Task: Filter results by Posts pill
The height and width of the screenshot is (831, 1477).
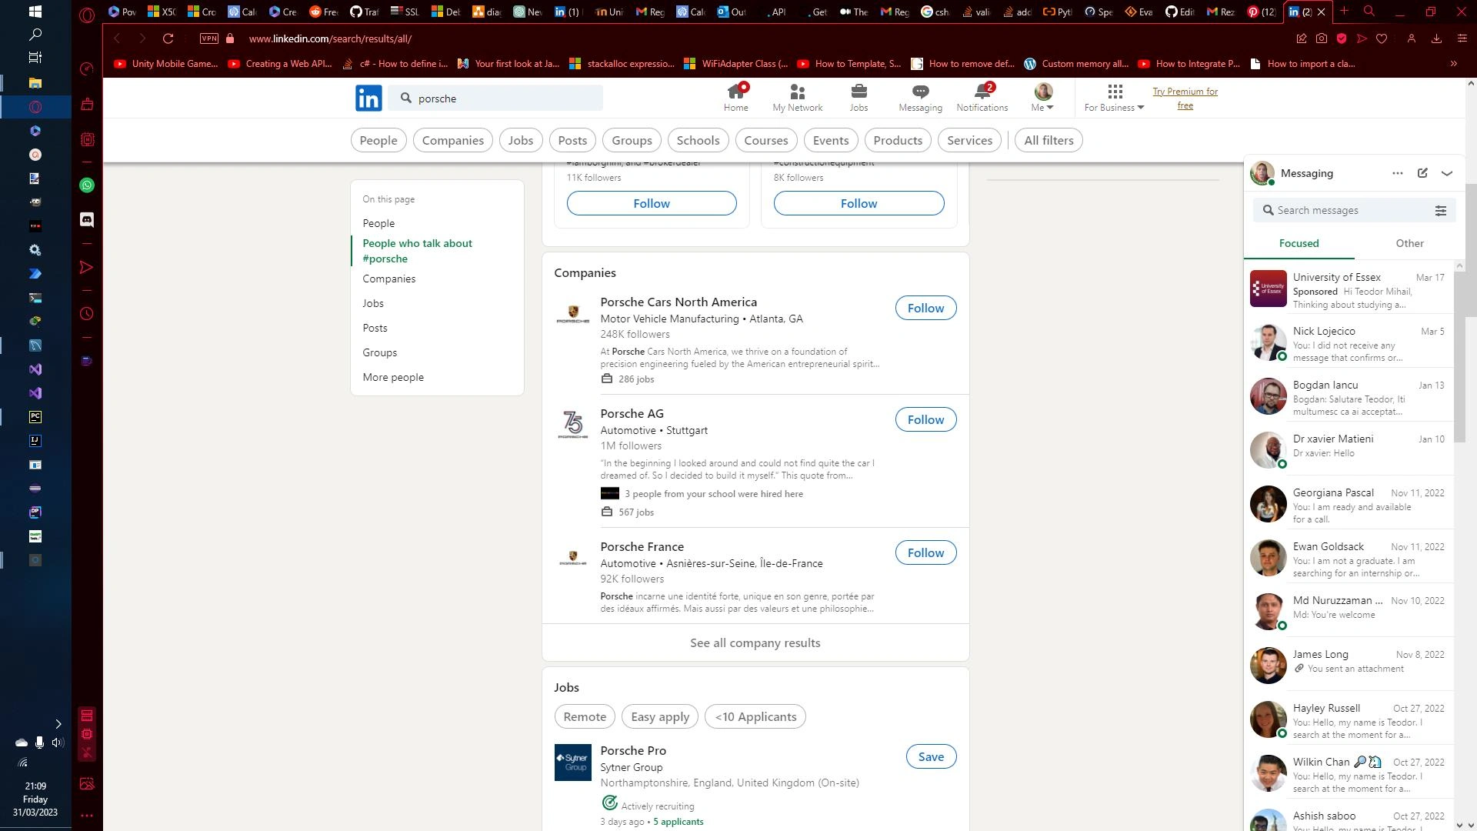Action: click(x=572, y=140)
